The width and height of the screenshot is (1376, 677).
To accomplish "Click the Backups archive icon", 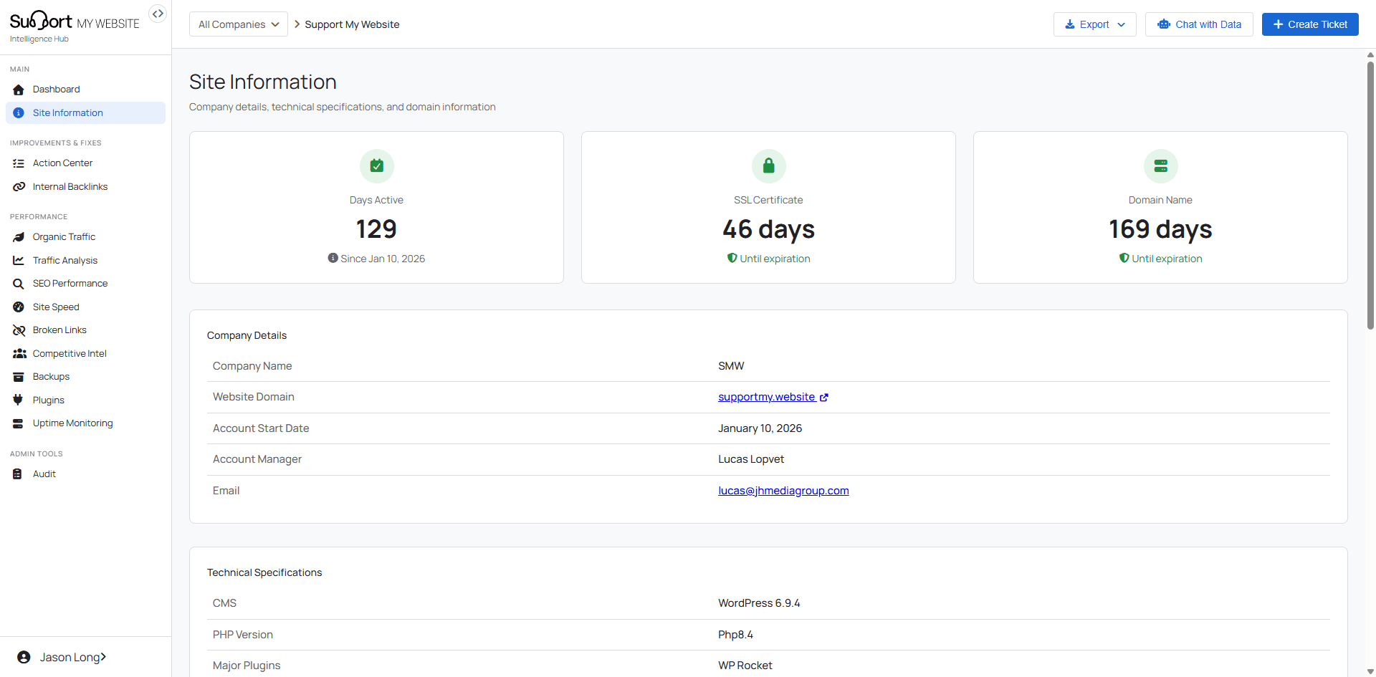I will click(x=19, y=377).
